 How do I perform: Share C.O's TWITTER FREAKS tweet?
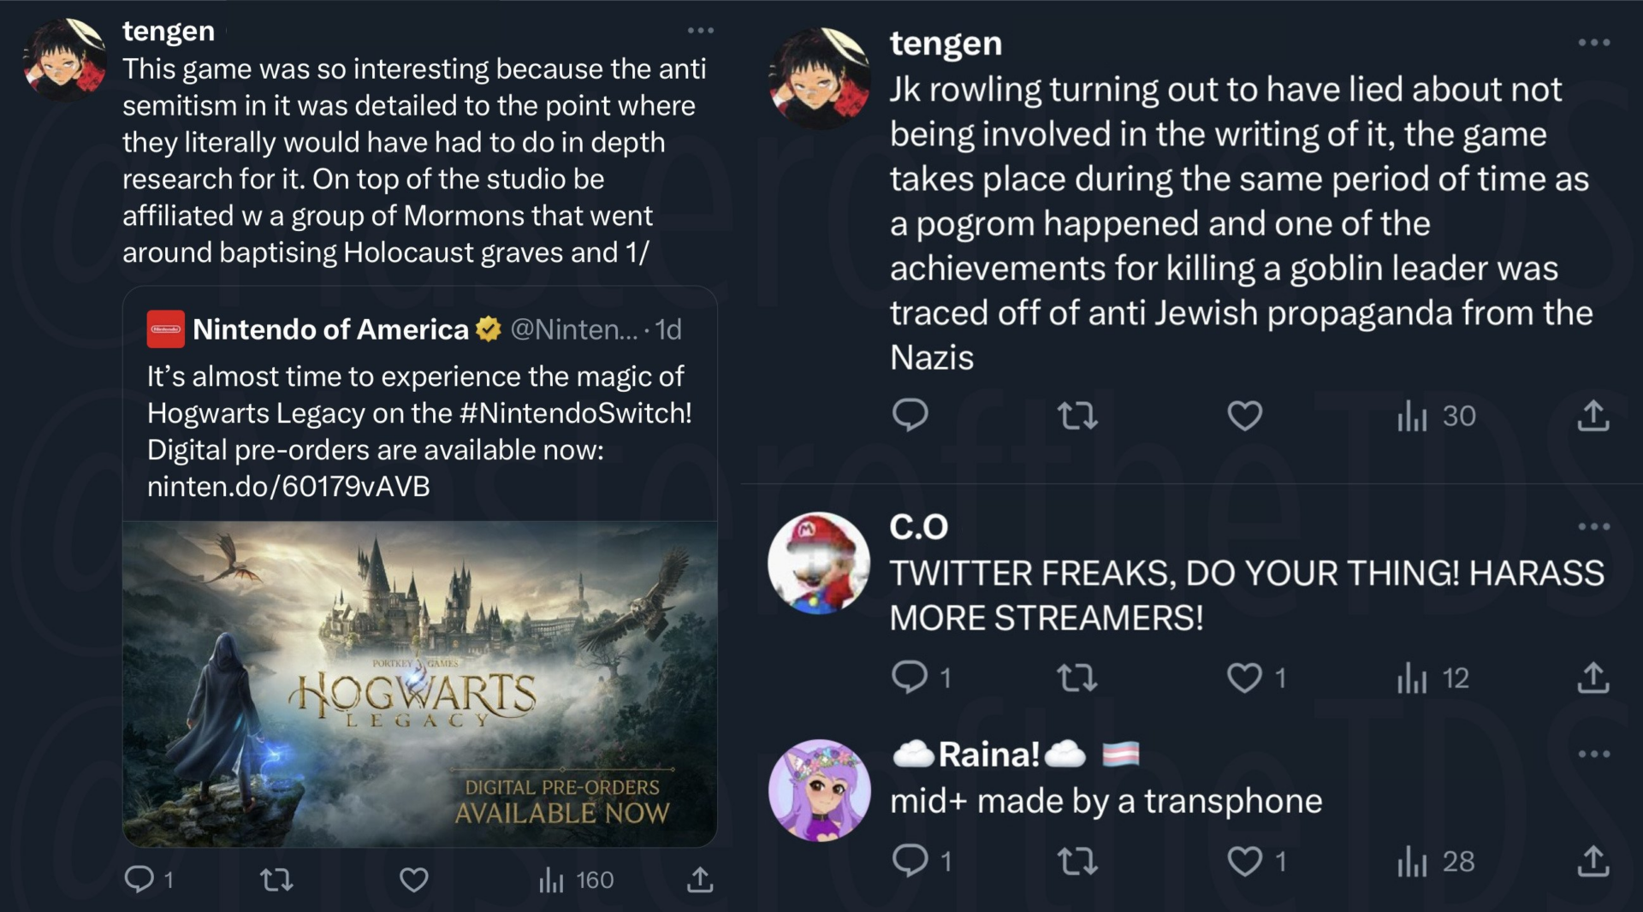1593,678
